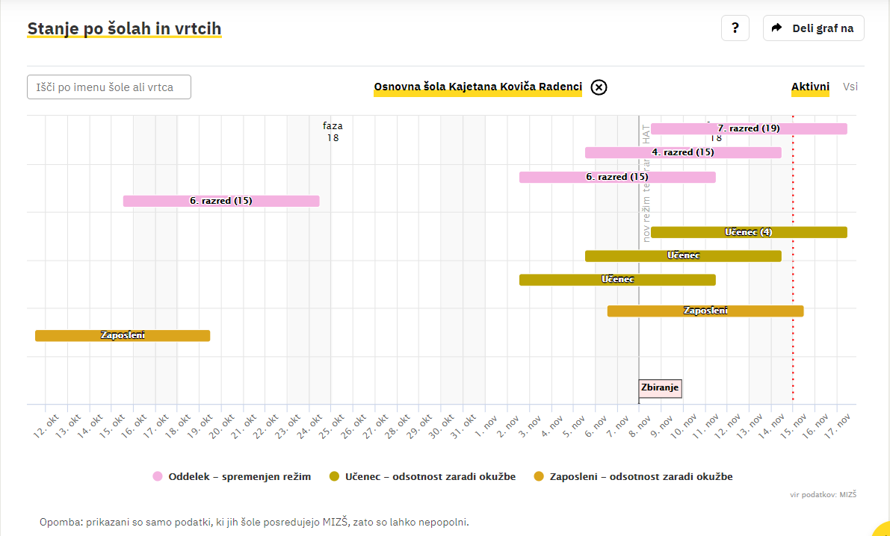Click the October Zaposleni bar
This screenshot has height=536, width=890.
pyautogui.click(x=123, y=336)
